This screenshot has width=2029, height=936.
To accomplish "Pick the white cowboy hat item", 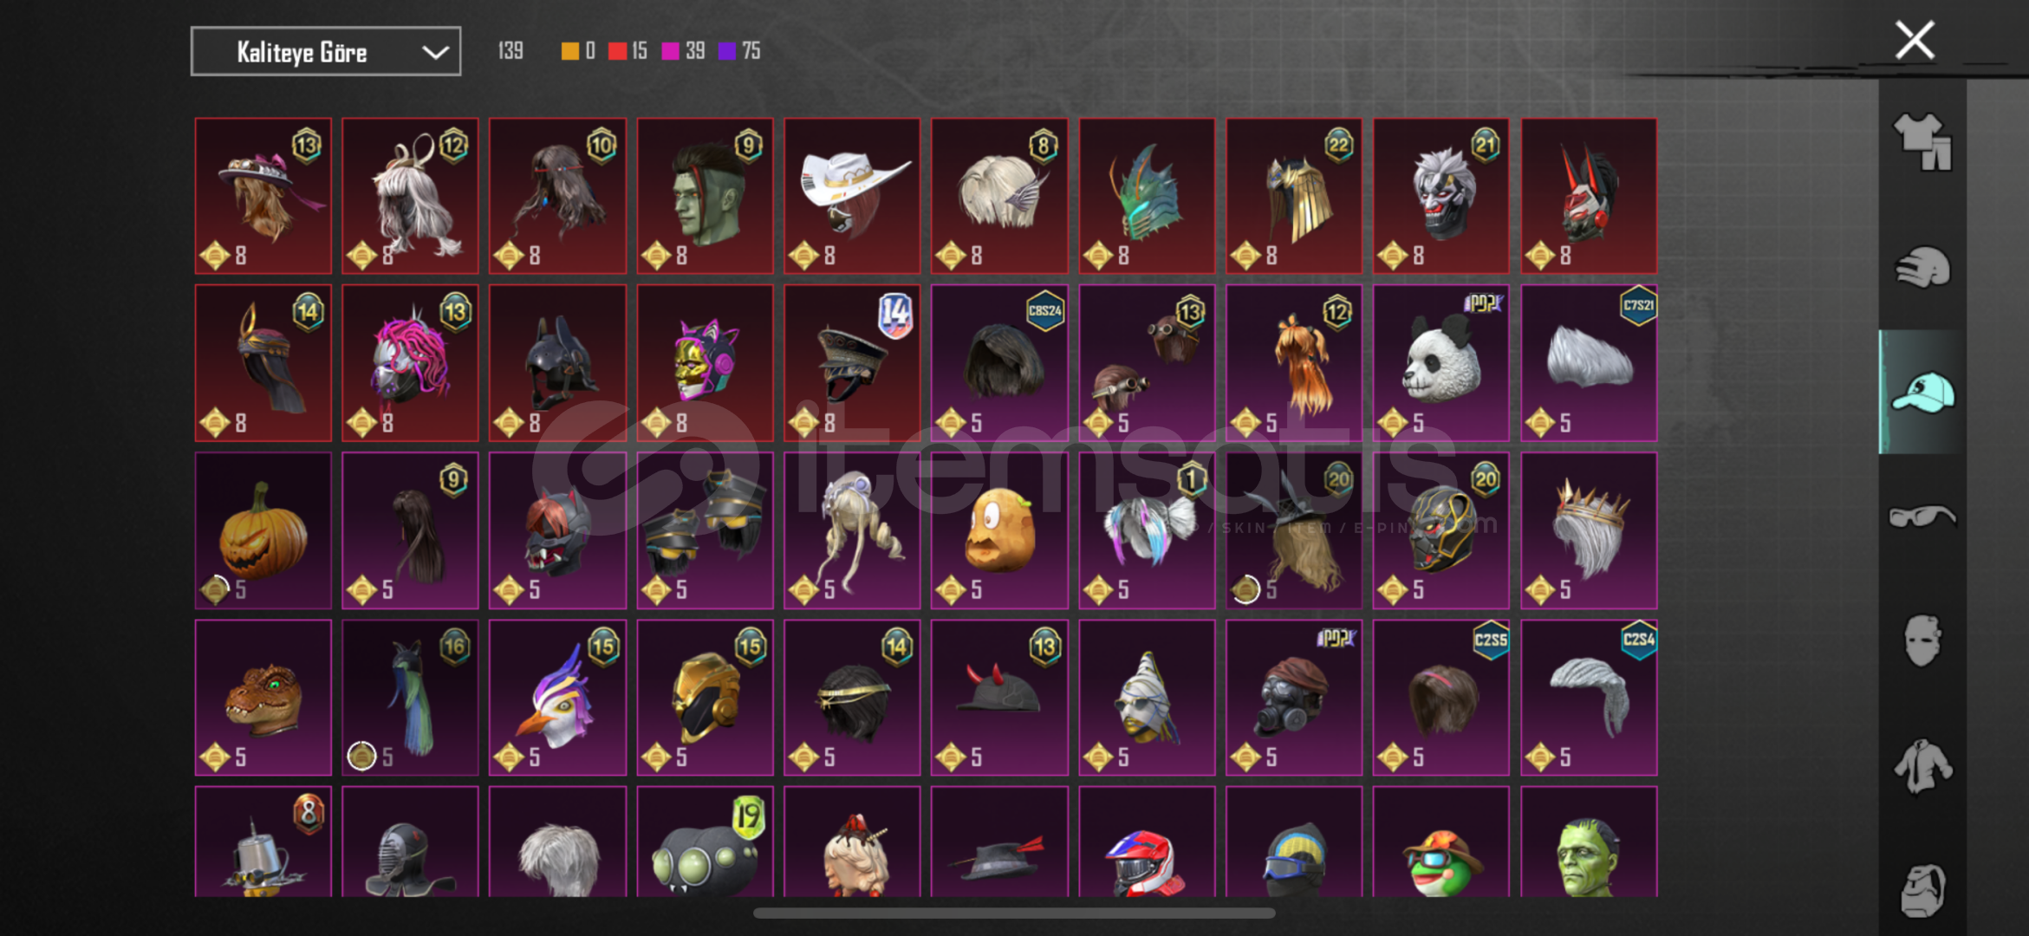I will [x=852, y=196].
